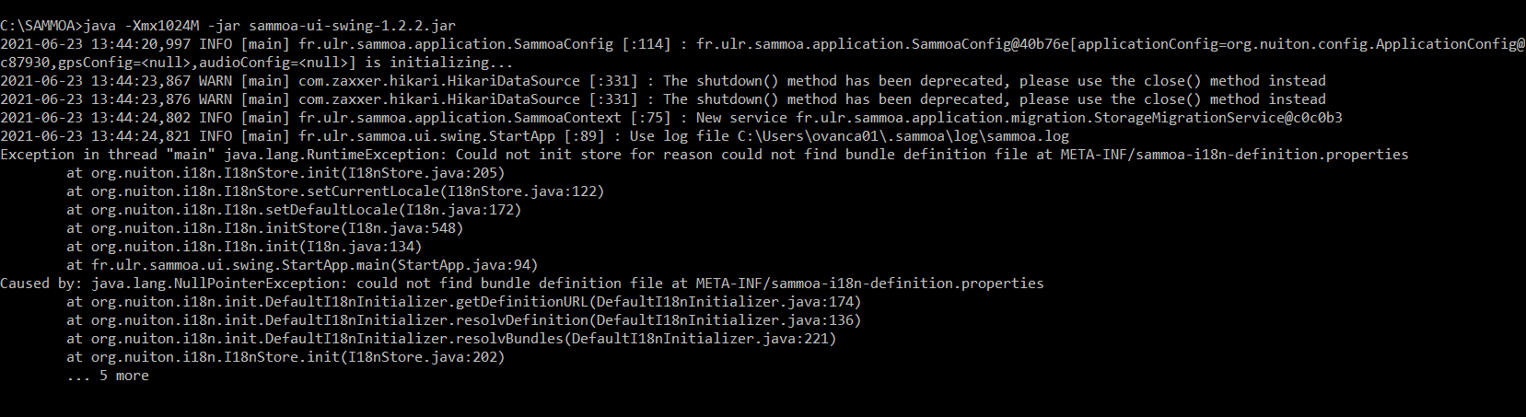Click the I18n.setDefaultLocale stack trace line
Image resolution: width=1526 pixels, height=417 pixels.
coord(294,210)
